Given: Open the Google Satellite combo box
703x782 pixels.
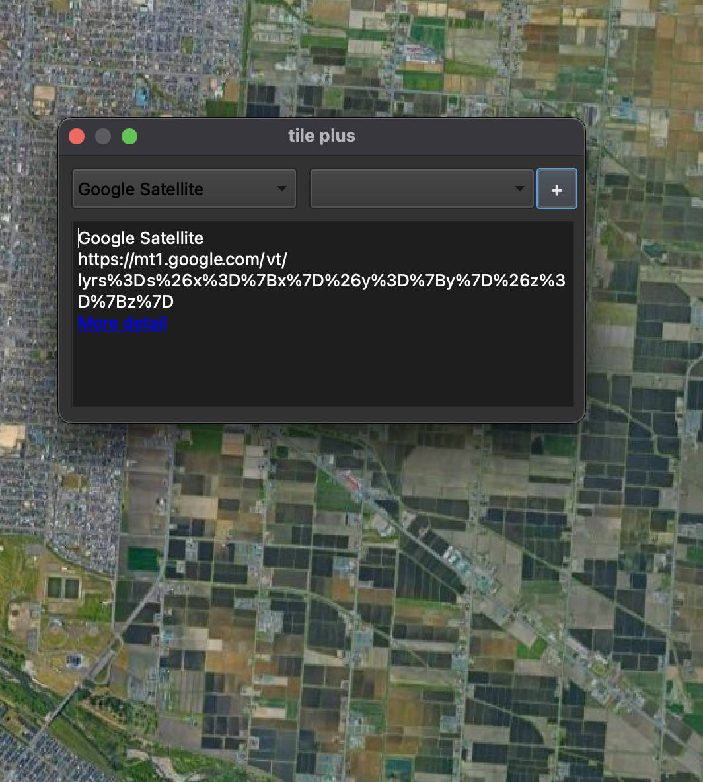Looking at the screenshot, I should click(x=174, y=189).
